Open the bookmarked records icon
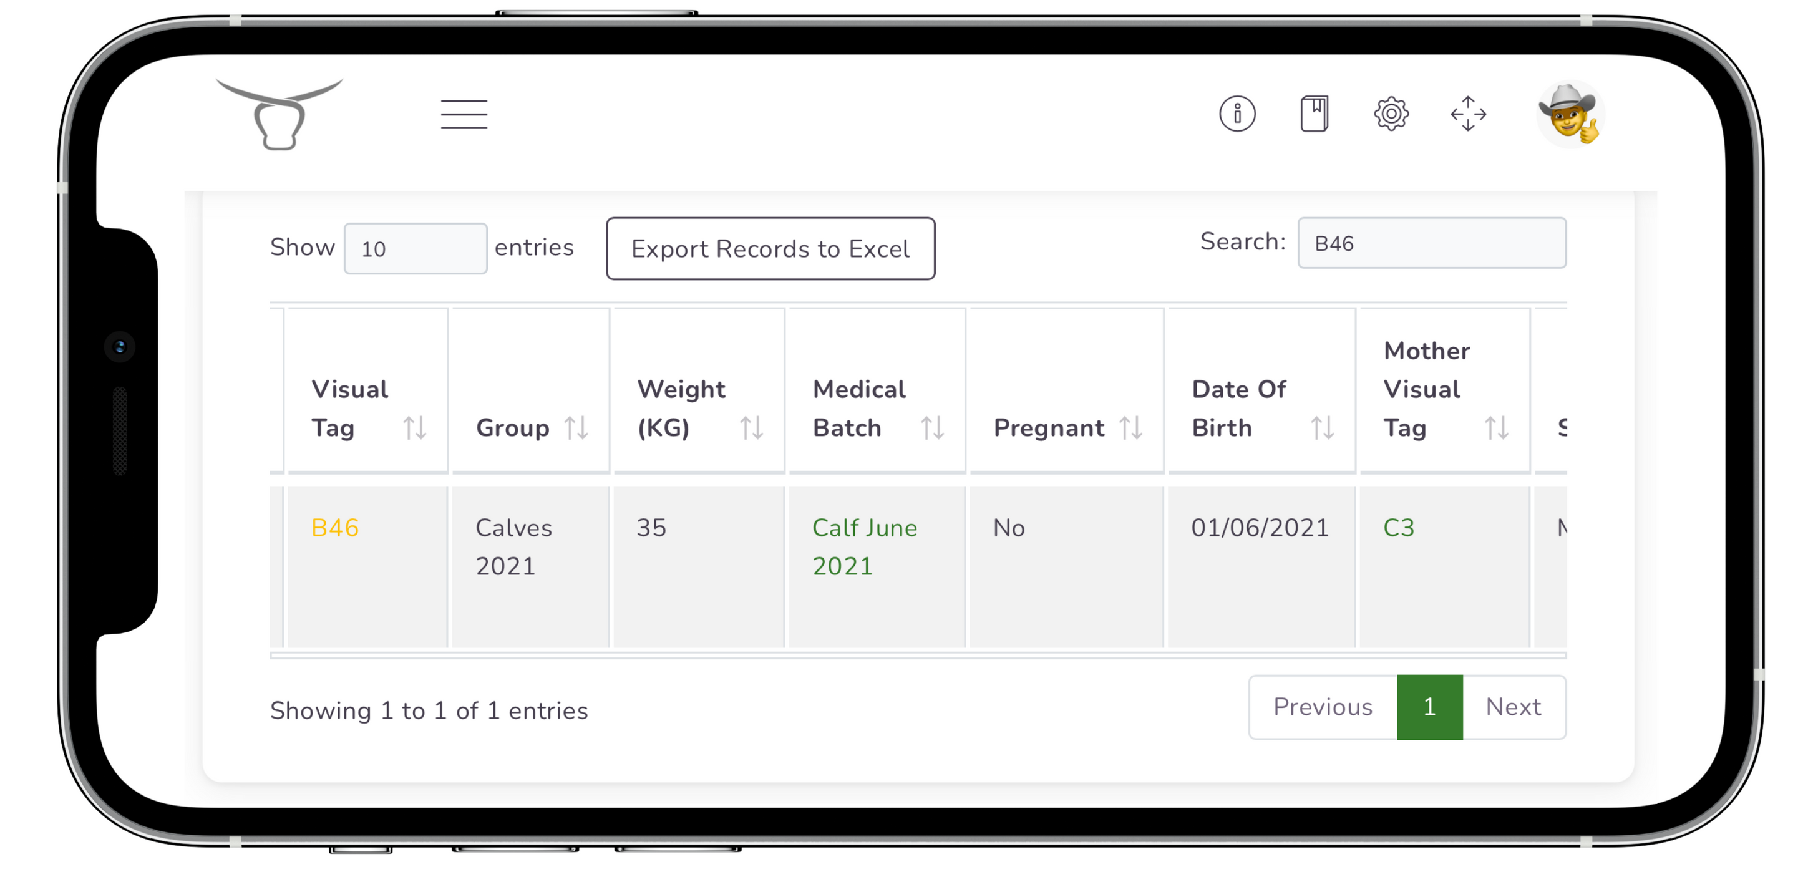This screenshot has height=872, width=1803. coord(1315,113)
